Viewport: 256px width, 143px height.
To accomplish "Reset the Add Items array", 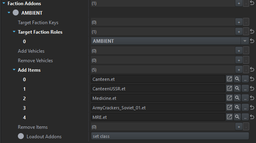I will pyautogui.click(x=252, y=70).
